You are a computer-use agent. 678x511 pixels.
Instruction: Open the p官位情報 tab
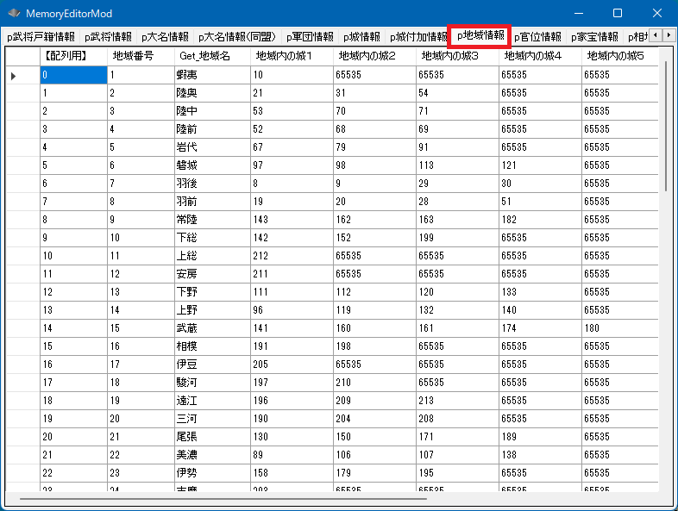pos(537,37)
